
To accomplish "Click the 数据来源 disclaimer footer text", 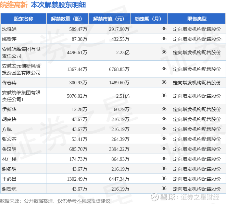I will point(55,201).
